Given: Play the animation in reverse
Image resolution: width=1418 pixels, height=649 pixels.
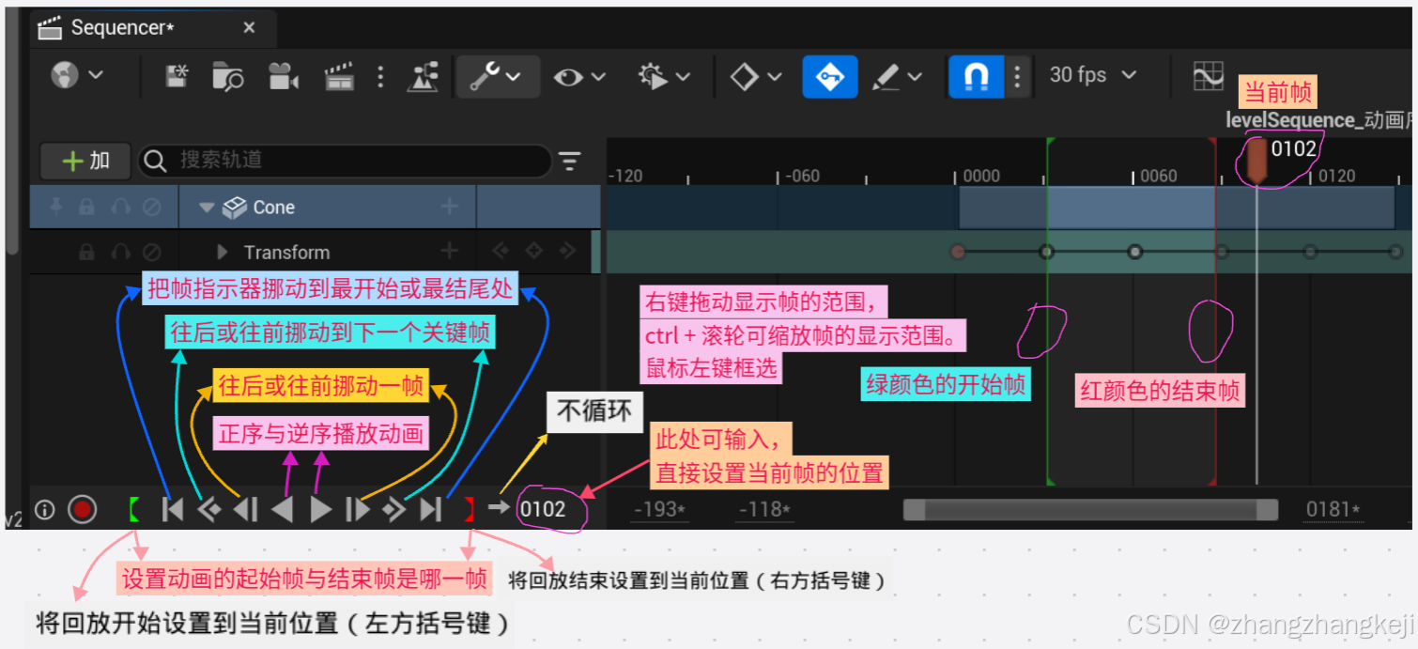Looking at the screenshot, I should [x=282, y=510].
